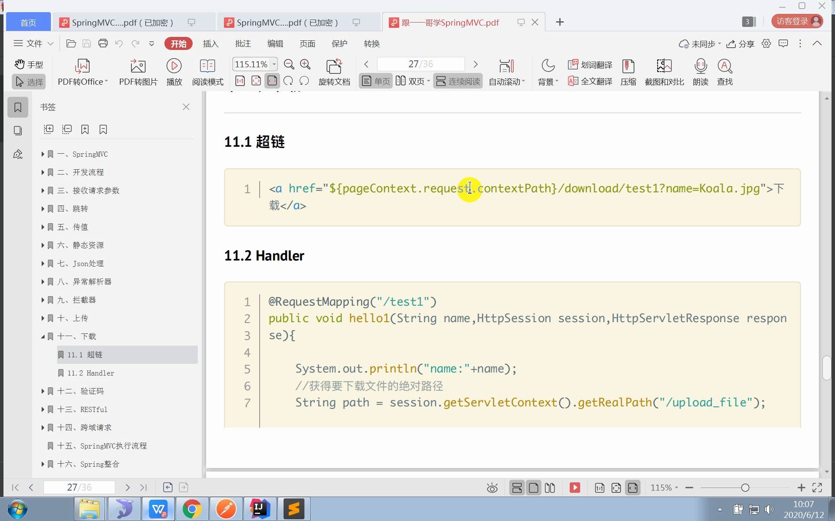835x521 pixels.
Task: Toggle continuous view in status bar
Action: pyautogui.click(x=517, y=488)
